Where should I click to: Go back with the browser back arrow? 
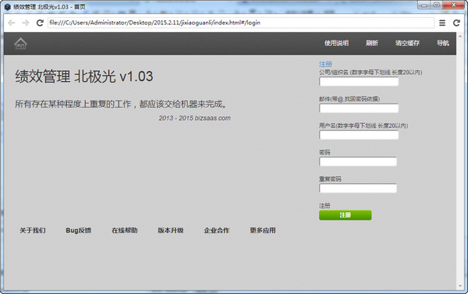[x=12, y=23]
